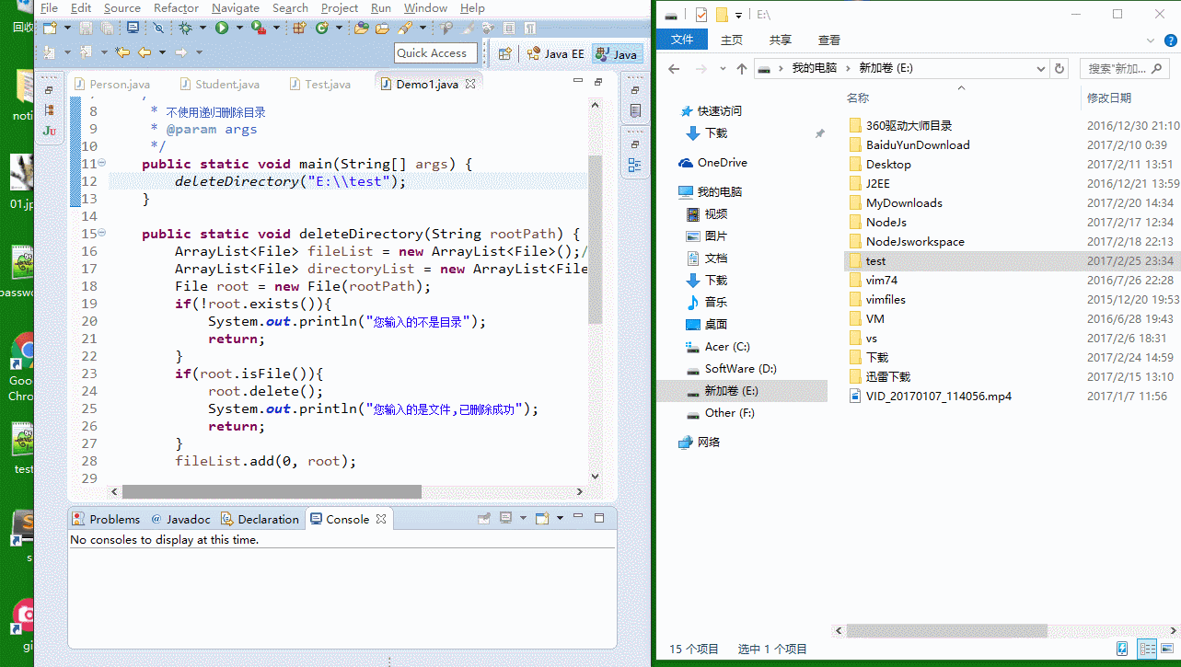Expand the Explorer address bar history dropdown
The width and height of the screenshot is (1181, 667).
[1040, 69]
